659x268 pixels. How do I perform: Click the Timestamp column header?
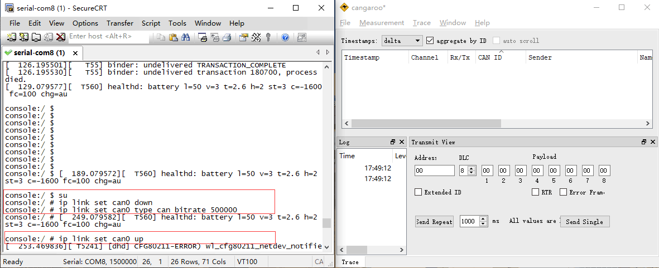[375, 57]
